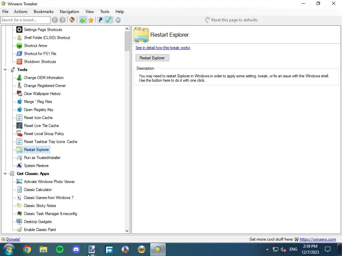Click the Windows Start button
The height and width of the screenshot is (256, 342).
[9, 249]
